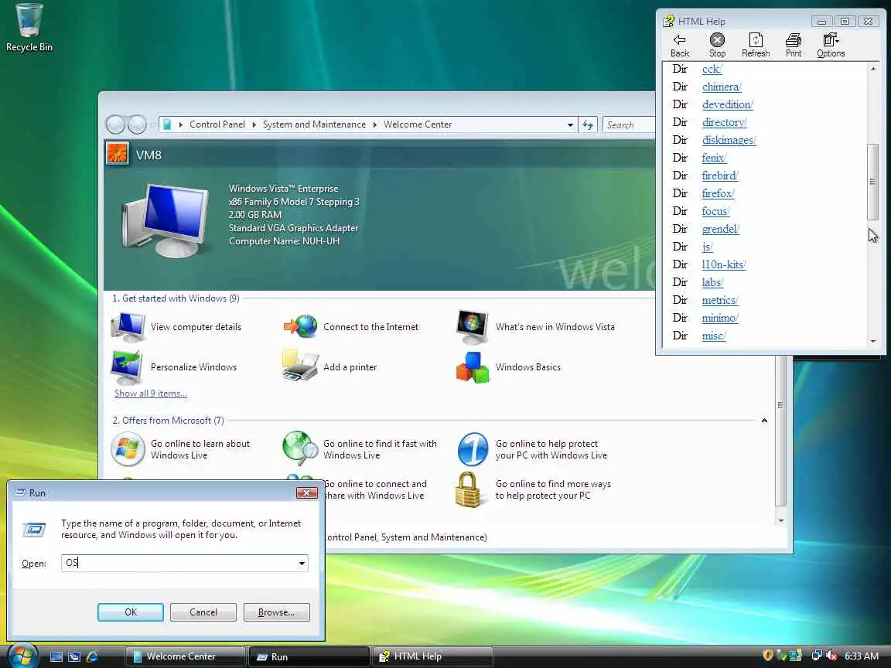This screenshot has width=891, height=668.
Task: Click the HTML Help scrollbar up arrow
Action: [x=872, y=69]
